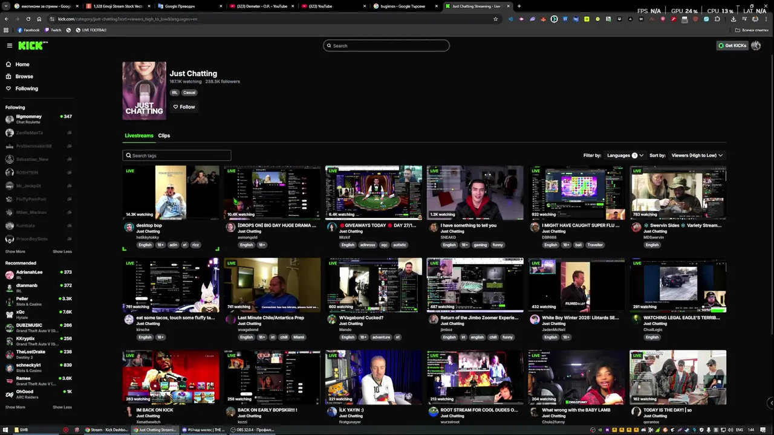Viewport: 774px width, 435px height.
Task: Expand Recommended list with Show More
Action: [x=16, y=407]
